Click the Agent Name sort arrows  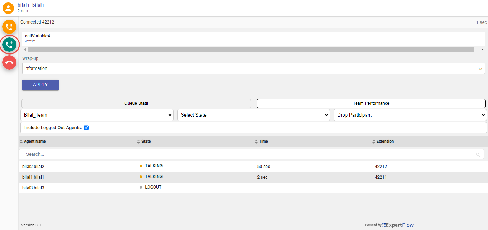tap(21, 142)
